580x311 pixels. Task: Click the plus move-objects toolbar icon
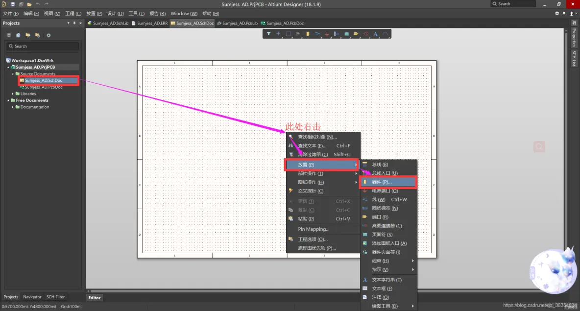click(x=279, y=34)
